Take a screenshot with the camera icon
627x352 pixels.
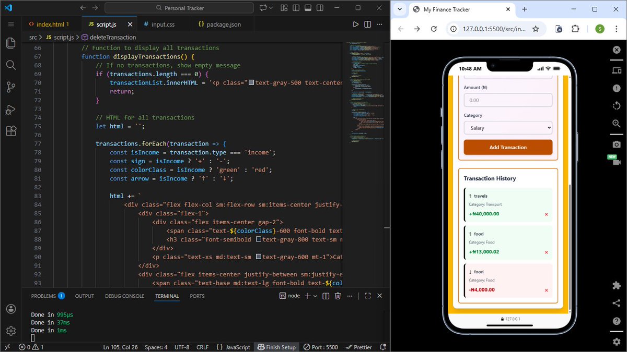617,144
